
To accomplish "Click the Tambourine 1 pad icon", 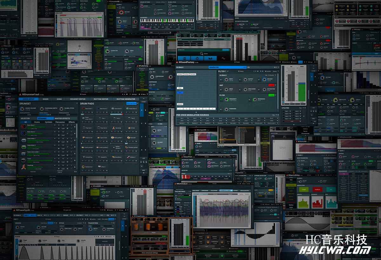I will tap(83, 167).
